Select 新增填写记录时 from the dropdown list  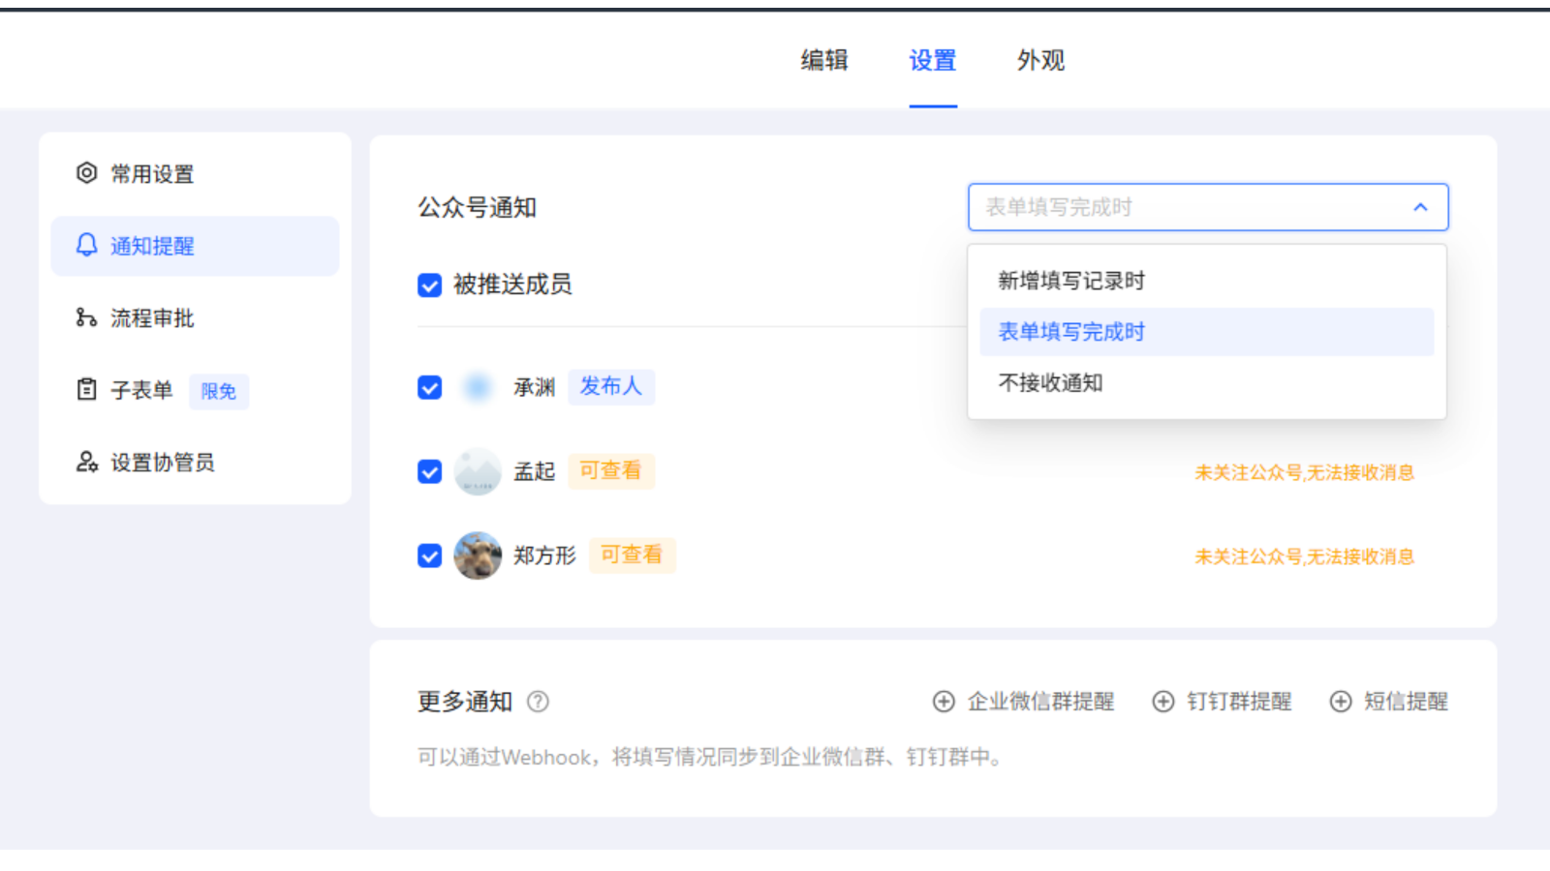(1071, 281)
